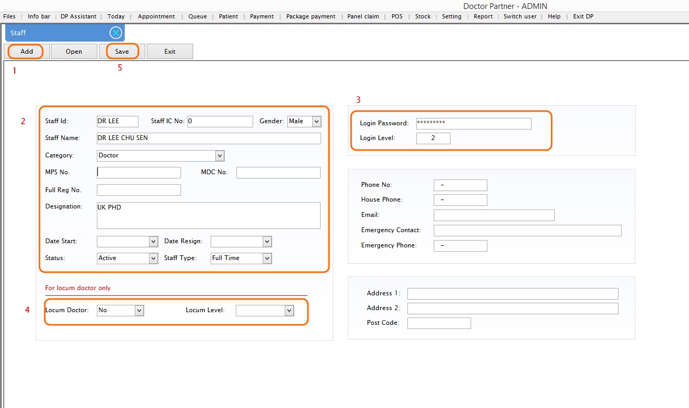Click the Login Password field

coord(473,124)
